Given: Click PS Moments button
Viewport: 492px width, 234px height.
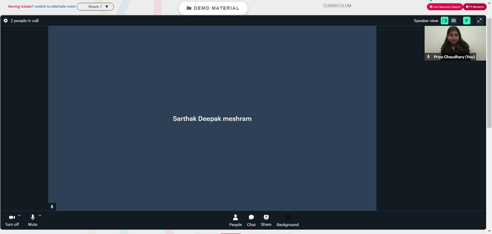Looking at the screenshot, I should click(x=475, y=6).
